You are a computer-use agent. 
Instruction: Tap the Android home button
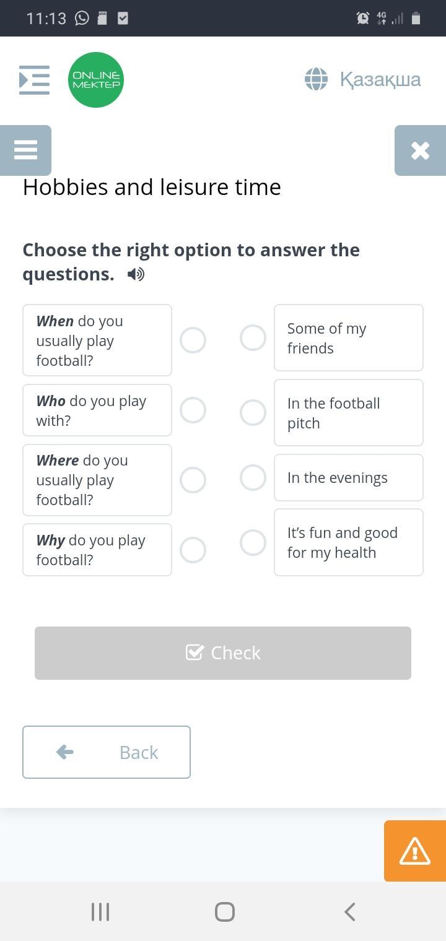click(x=224, y=912)
